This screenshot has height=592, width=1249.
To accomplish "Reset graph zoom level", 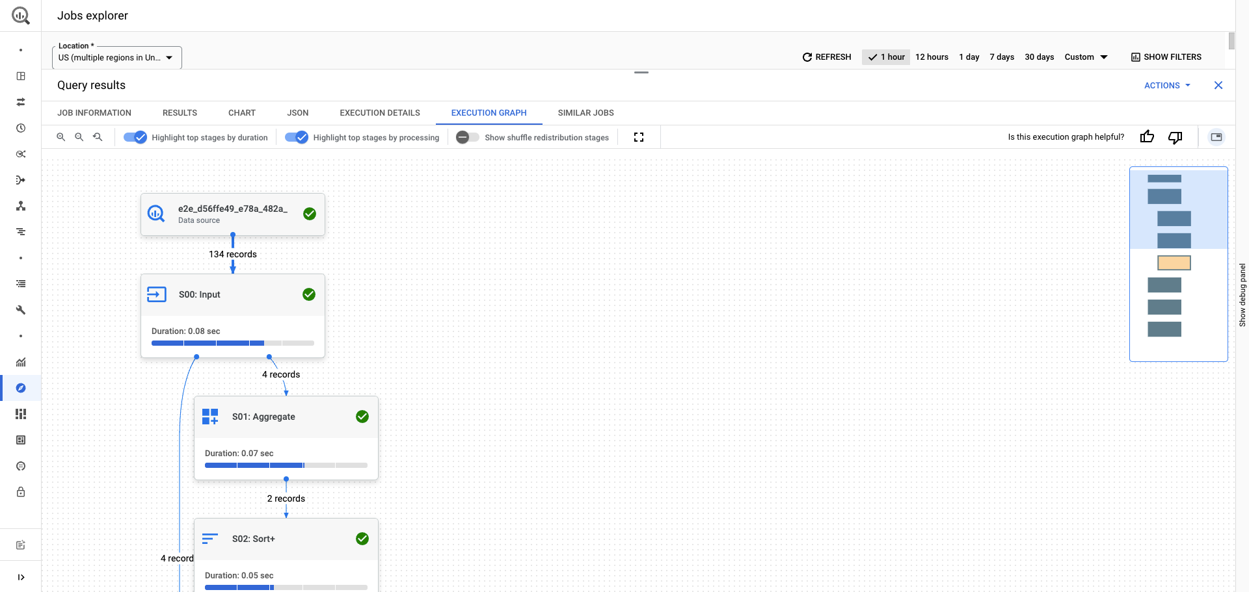I will coord(98,137).
